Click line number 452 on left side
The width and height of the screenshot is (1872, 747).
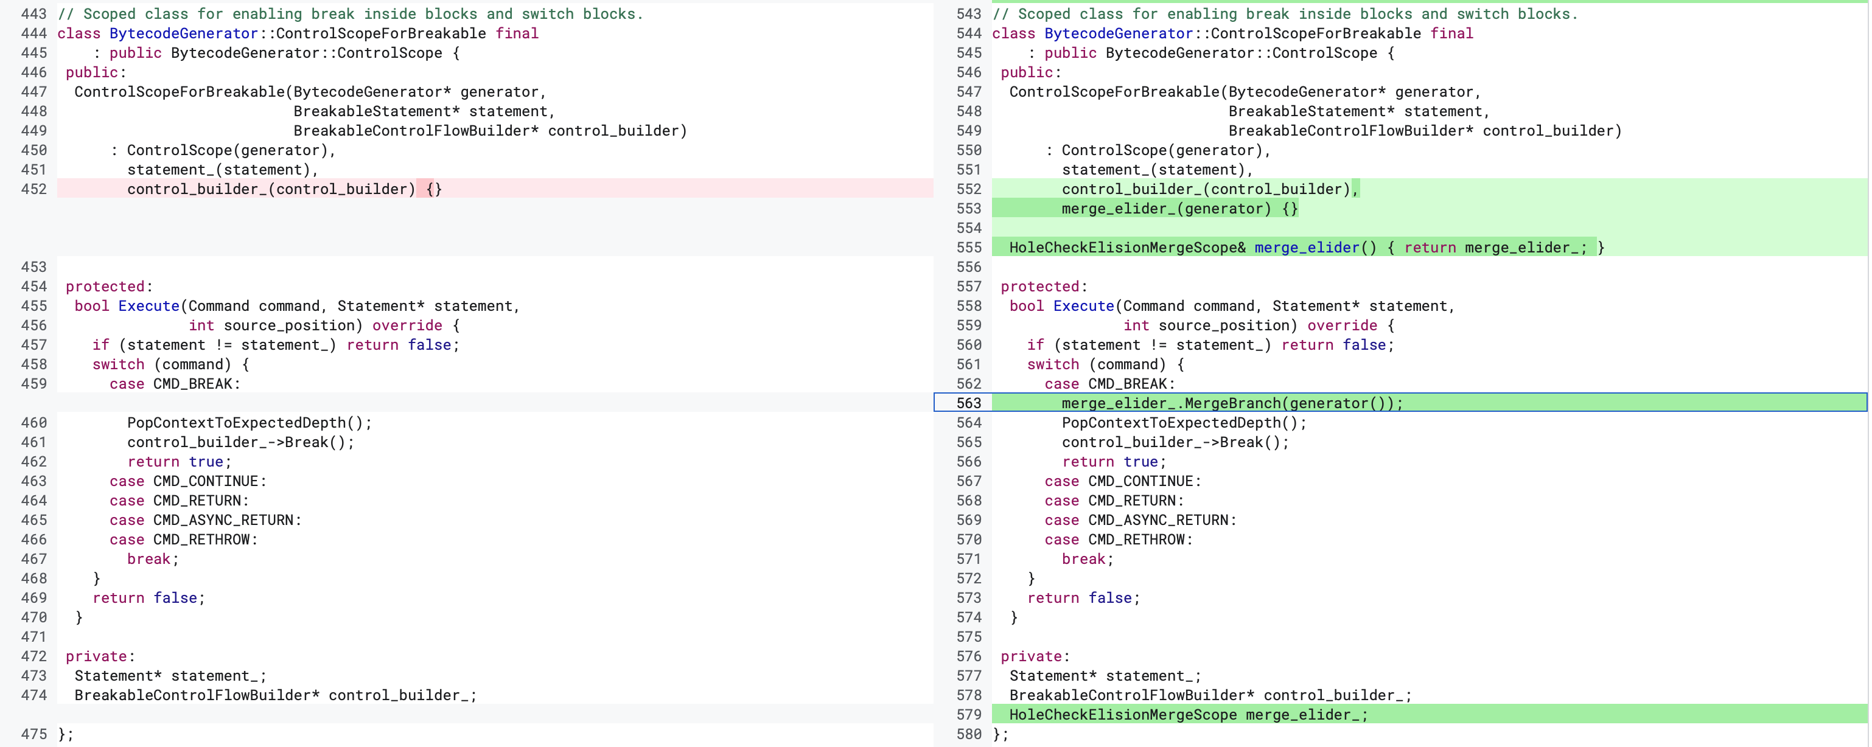[x=33, y=189]
